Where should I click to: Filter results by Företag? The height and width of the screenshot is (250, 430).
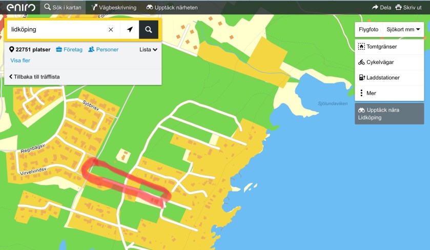pyautogui.click(x=69, y=50)
